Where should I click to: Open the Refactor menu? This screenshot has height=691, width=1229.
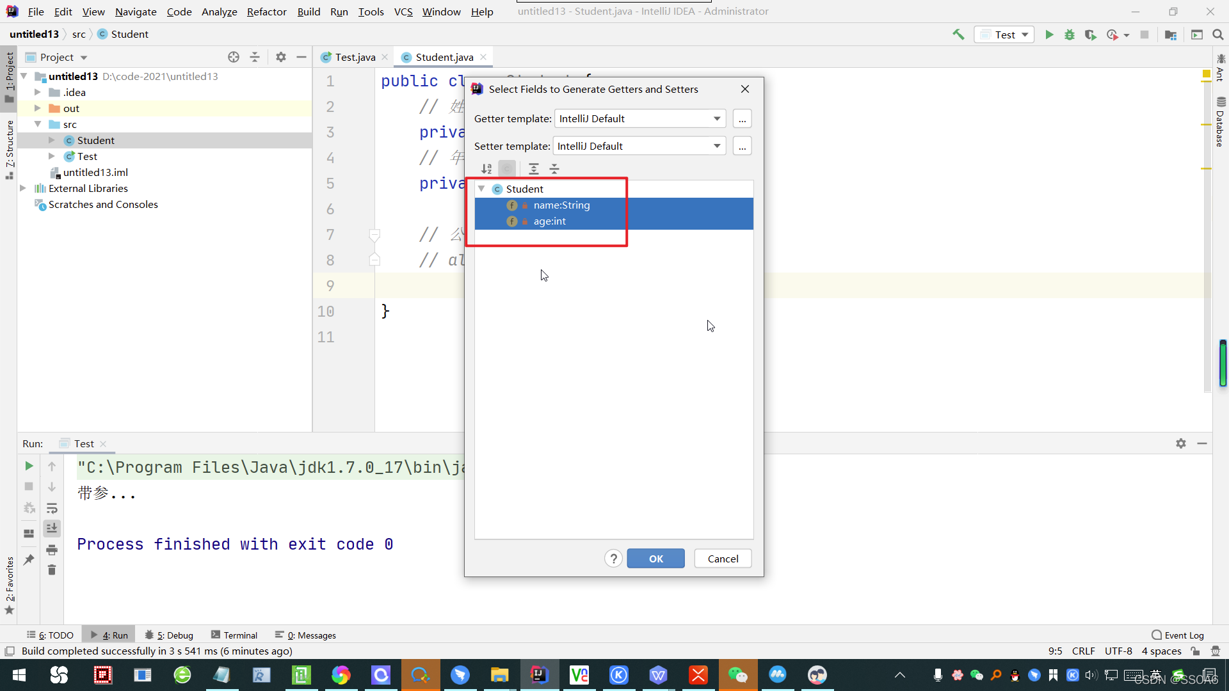267,12
